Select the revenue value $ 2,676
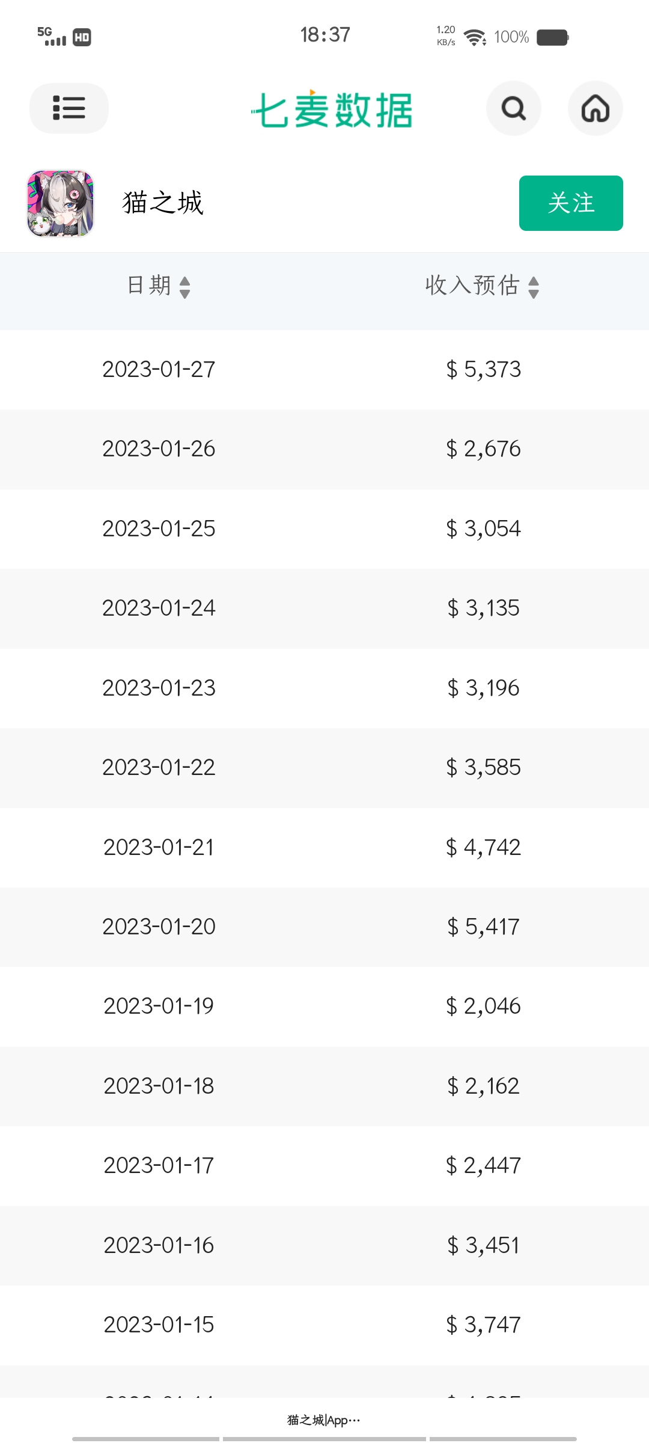The image size is (649, 1443). click(x=484, y=449)
